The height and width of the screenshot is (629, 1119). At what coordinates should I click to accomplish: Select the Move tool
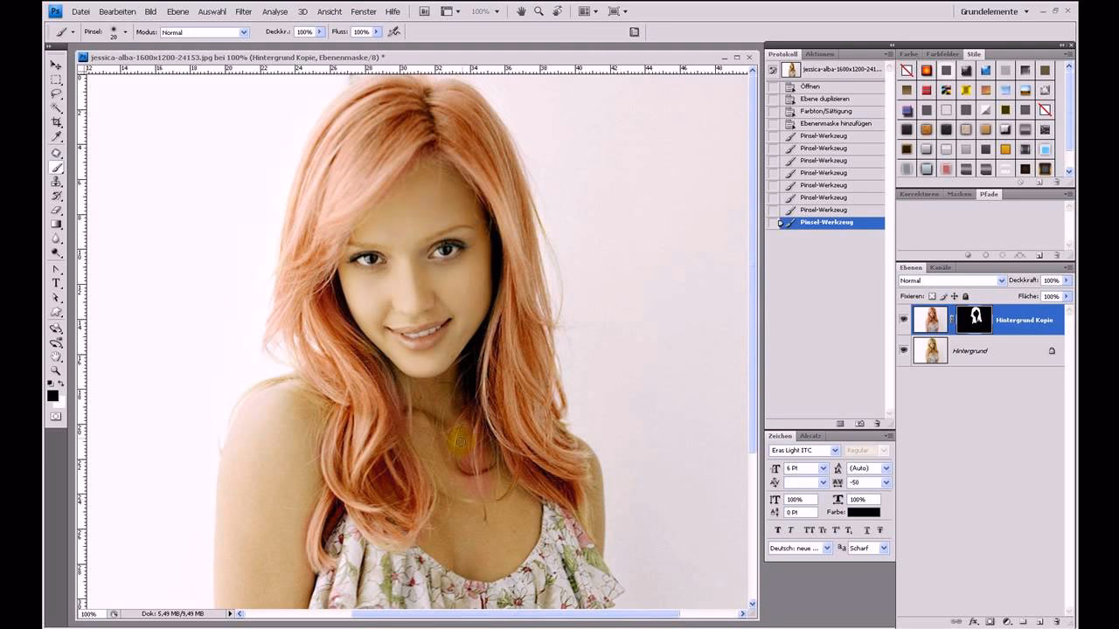coord(56,66)
